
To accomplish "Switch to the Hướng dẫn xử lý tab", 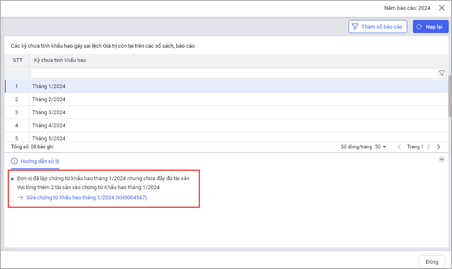I will pyautogui.click(x=35, y=161).
